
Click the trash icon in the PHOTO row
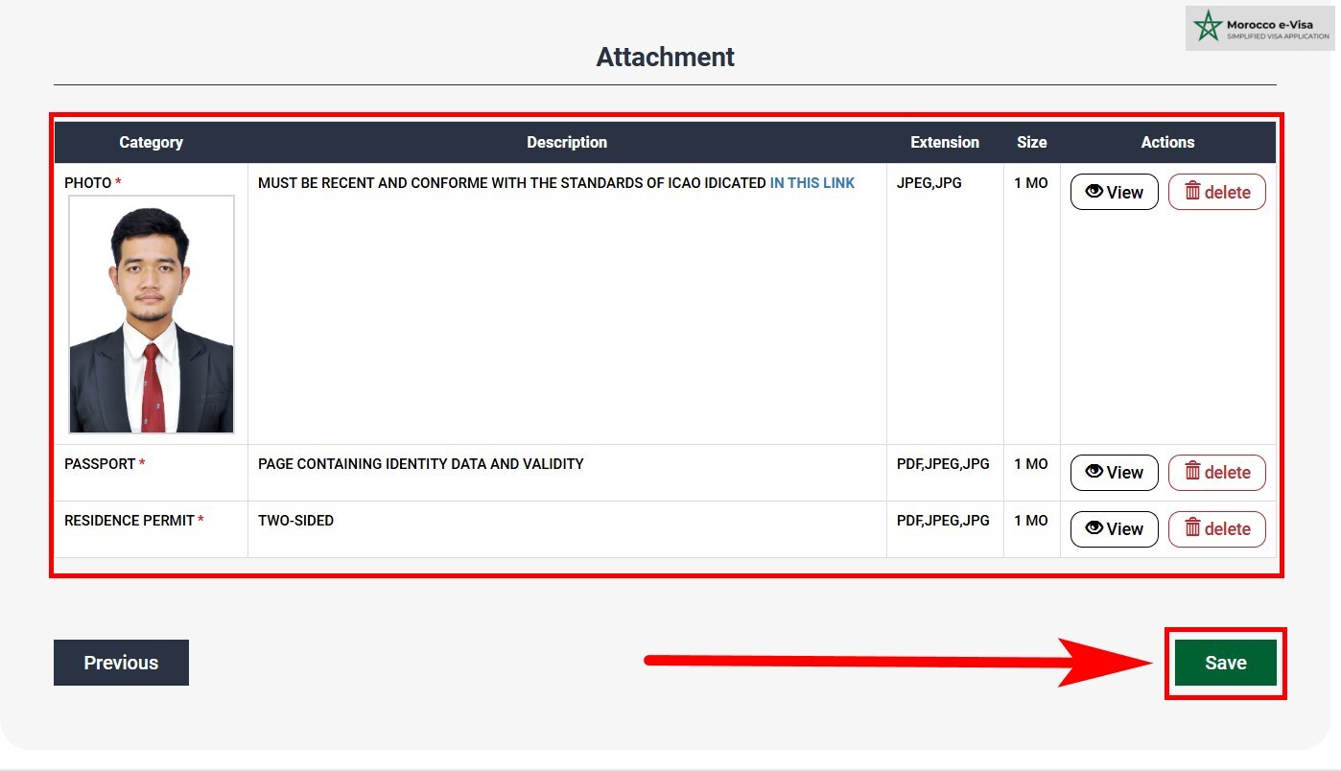(x=1192, y=191)
